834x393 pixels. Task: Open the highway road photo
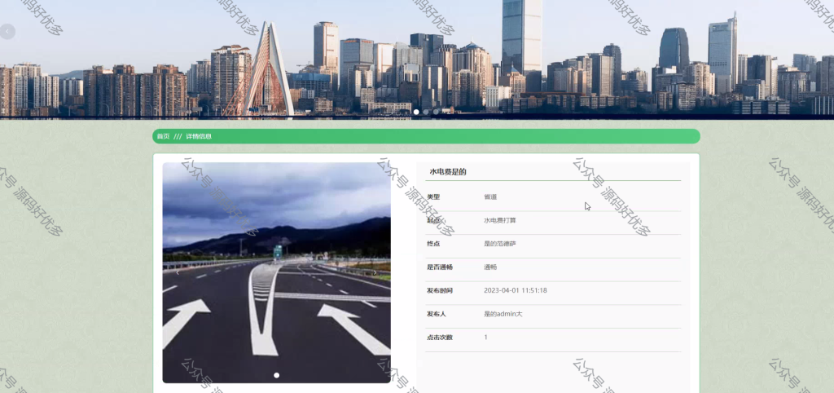[x=277, y=272]
